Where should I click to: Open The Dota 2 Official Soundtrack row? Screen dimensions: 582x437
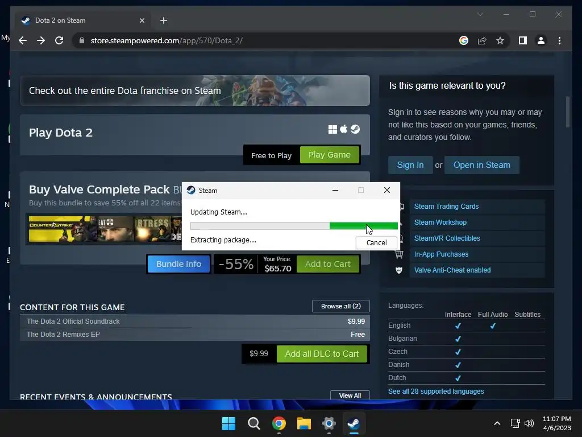tap(195, 321)
